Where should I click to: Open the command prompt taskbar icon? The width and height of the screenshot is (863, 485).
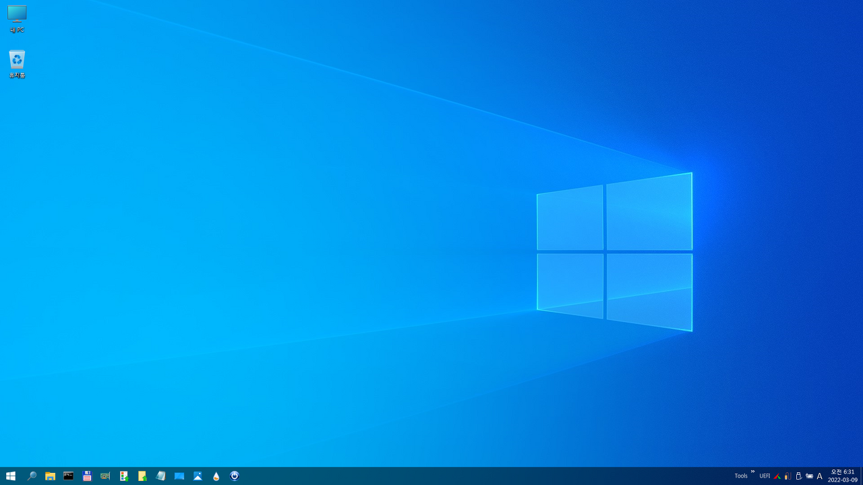[68, 476]
